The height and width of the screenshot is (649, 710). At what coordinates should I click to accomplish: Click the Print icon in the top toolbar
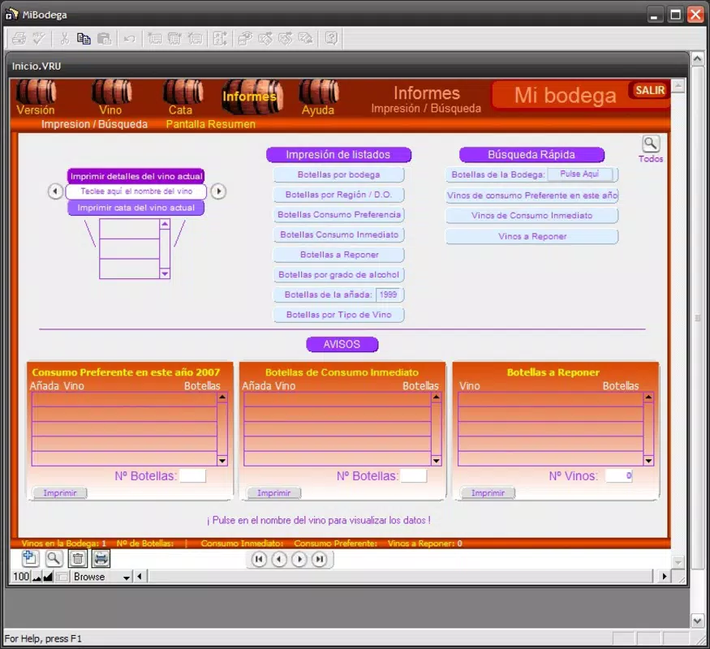[x=19, y=39]
